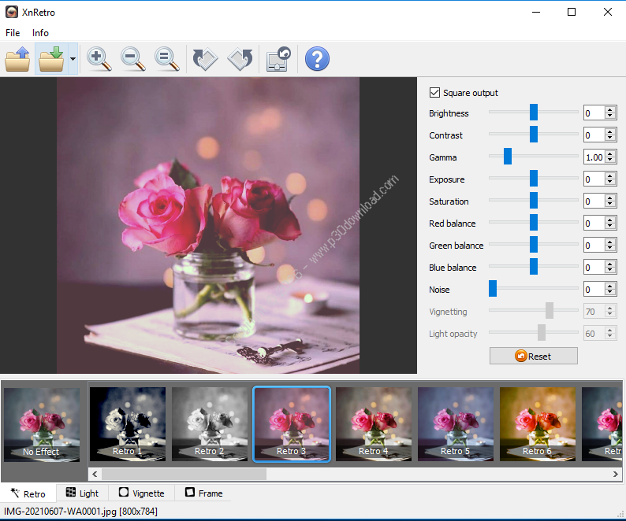Open the Info menu
The height and width of the screenshot is (521, 626).
click(x=40, y=33)
